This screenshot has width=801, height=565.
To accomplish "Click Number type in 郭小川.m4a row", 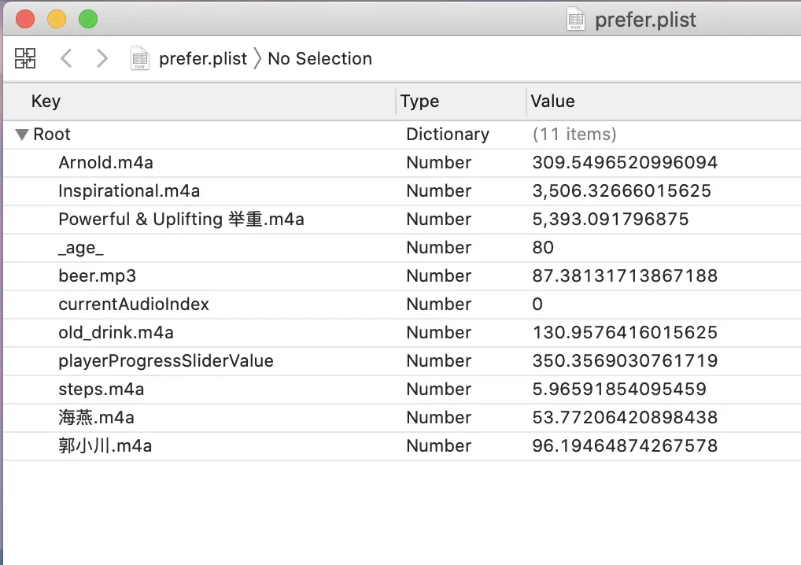I will [x=439, y=446].
